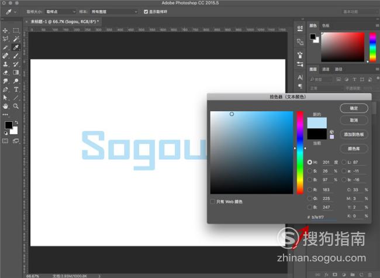Cancel the color picker with 取消

coord(354,120)
